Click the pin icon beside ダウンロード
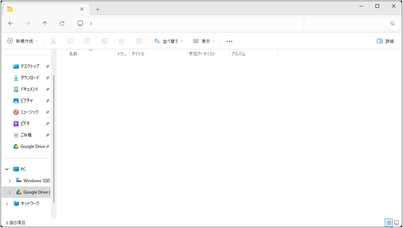Screen dimensions: 403x228 click(x=48, y=78)
